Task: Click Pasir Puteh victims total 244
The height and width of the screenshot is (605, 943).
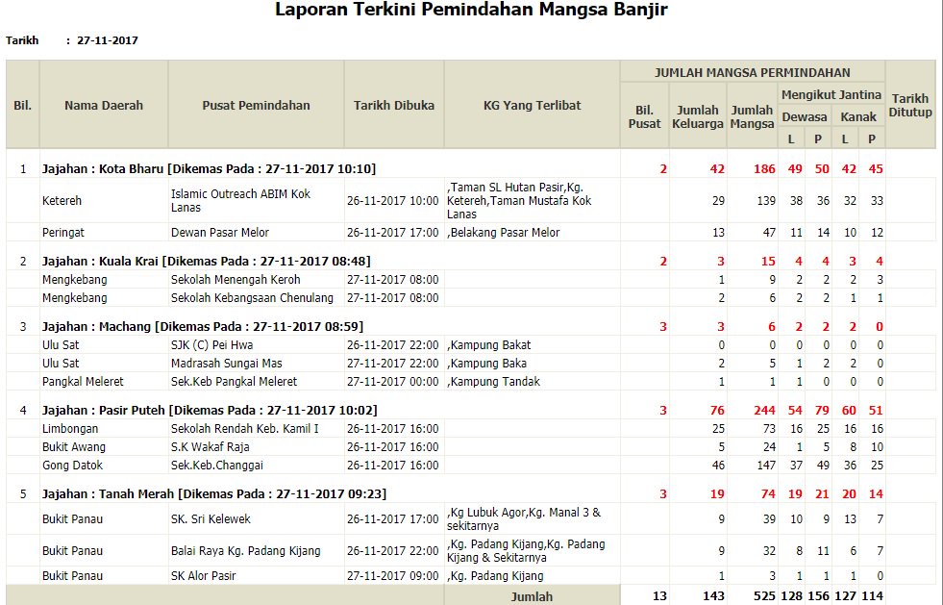Action: pyautogui.click(x=764, y=410)
